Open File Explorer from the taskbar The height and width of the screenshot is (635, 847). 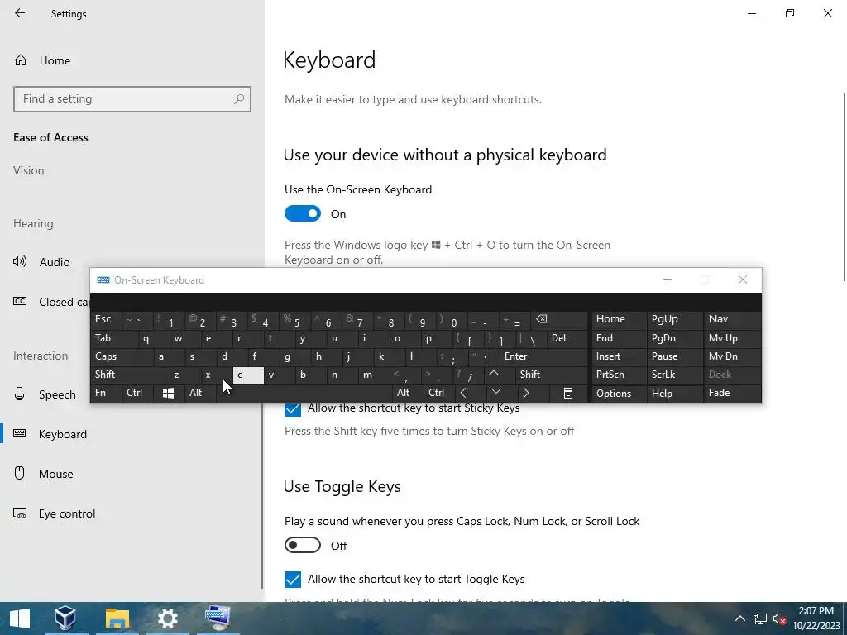click(117, 618)
